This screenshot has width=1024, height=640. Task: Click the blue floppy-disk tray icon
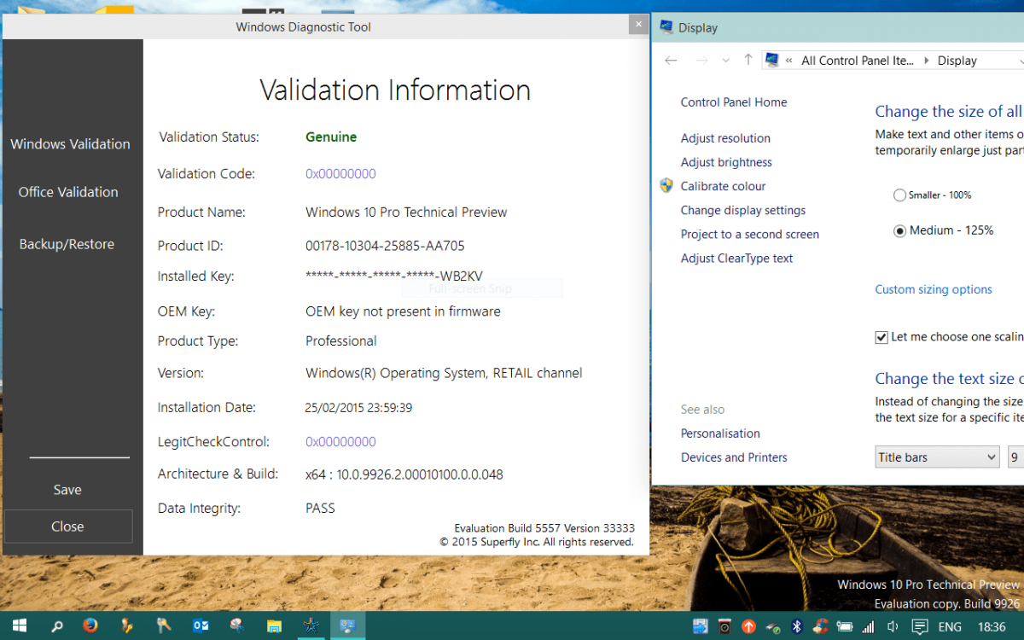click(701, 626)
